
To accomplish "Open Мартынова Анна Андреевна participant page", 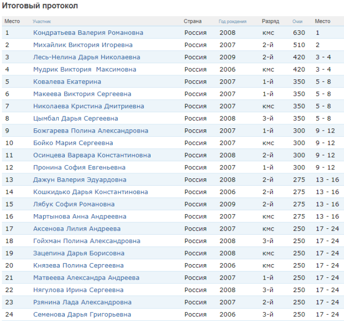I will coord(80,216).
